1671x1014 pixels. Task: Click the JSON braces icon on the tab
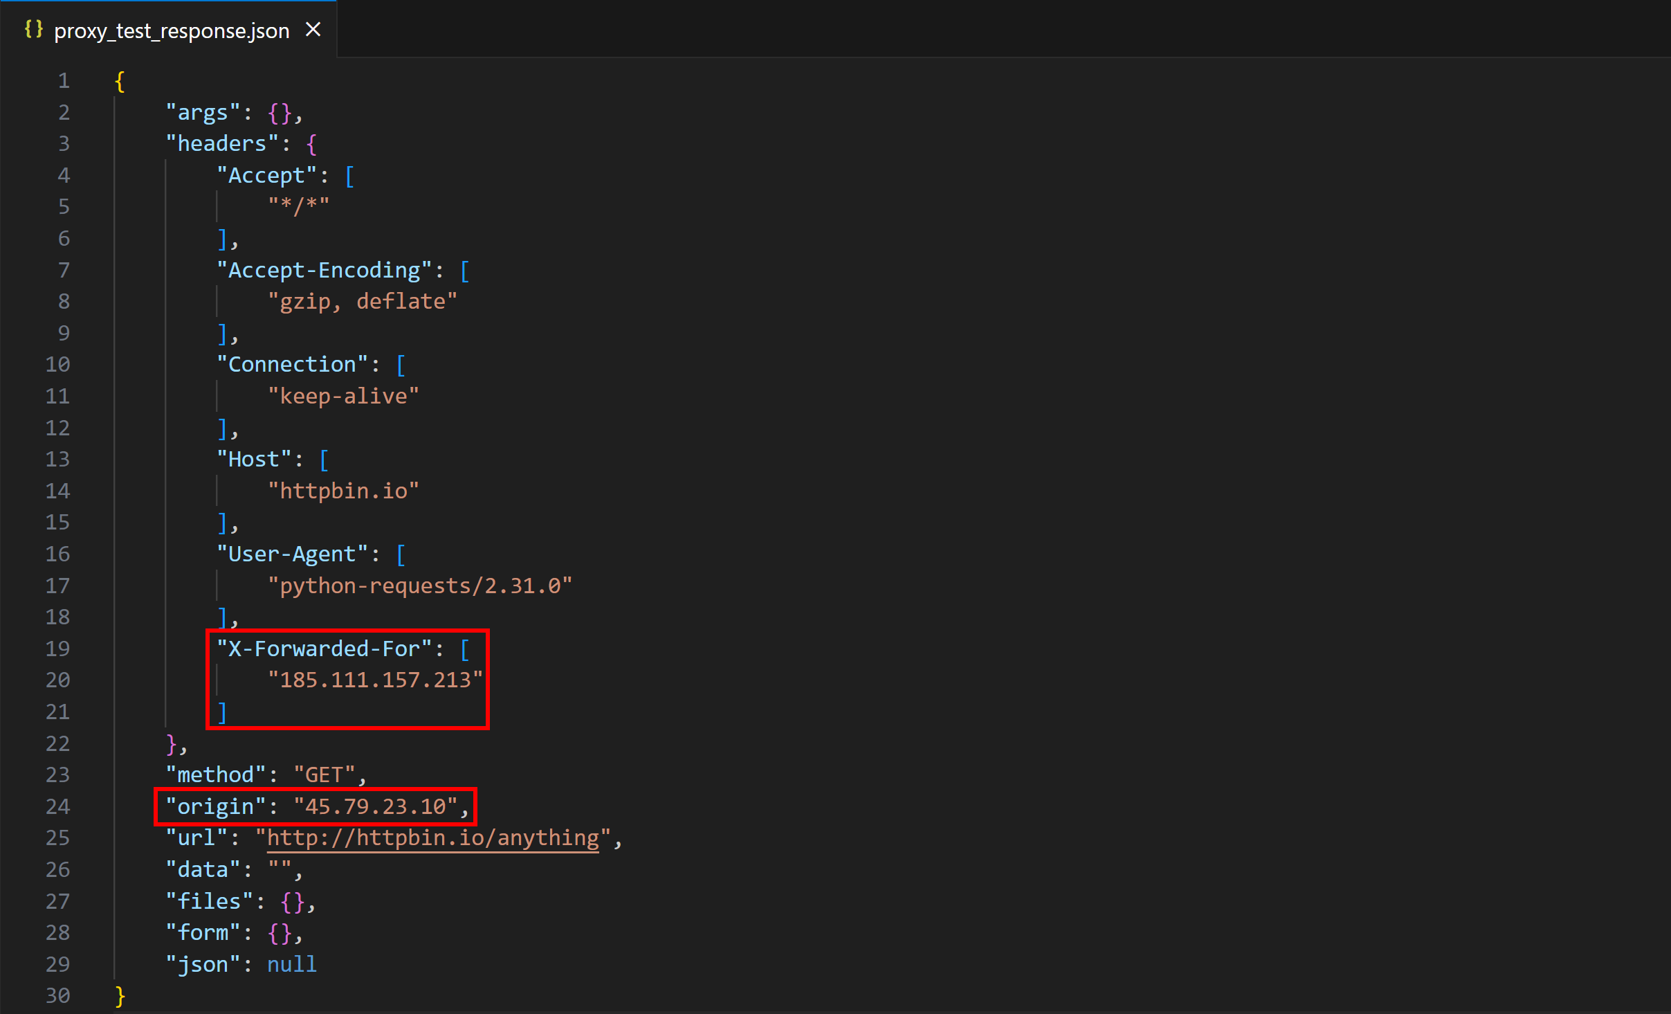[33, 29]
